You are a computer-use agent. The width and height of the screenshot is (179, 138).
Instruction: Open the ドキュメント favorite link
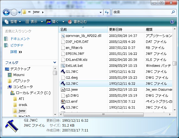coord(20,39)
